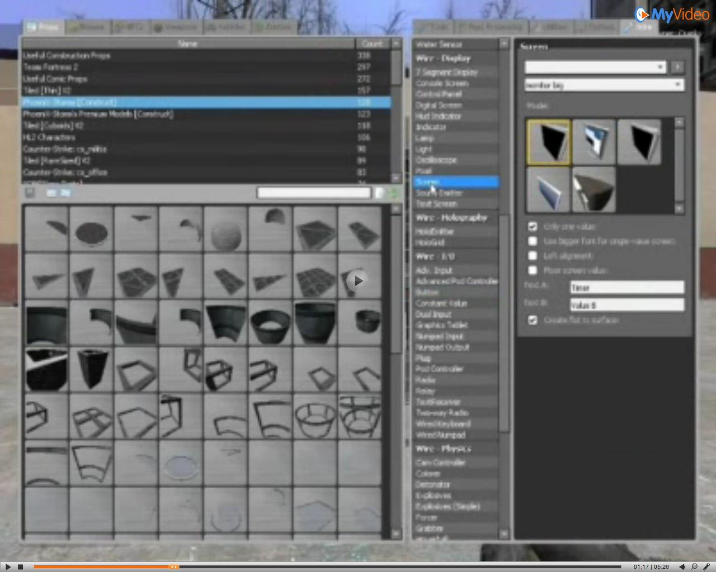The image size is (716, 572).
Task: Click the MyVideo logo
Action: tap(672, 15)
